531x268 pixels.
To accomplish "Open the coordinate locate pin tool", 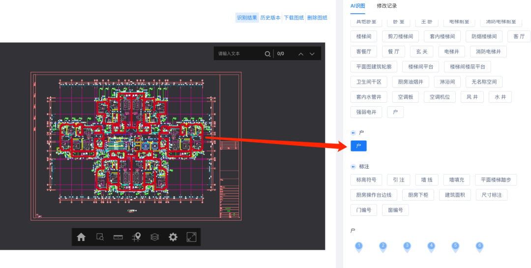I will (x=137, y=237).
